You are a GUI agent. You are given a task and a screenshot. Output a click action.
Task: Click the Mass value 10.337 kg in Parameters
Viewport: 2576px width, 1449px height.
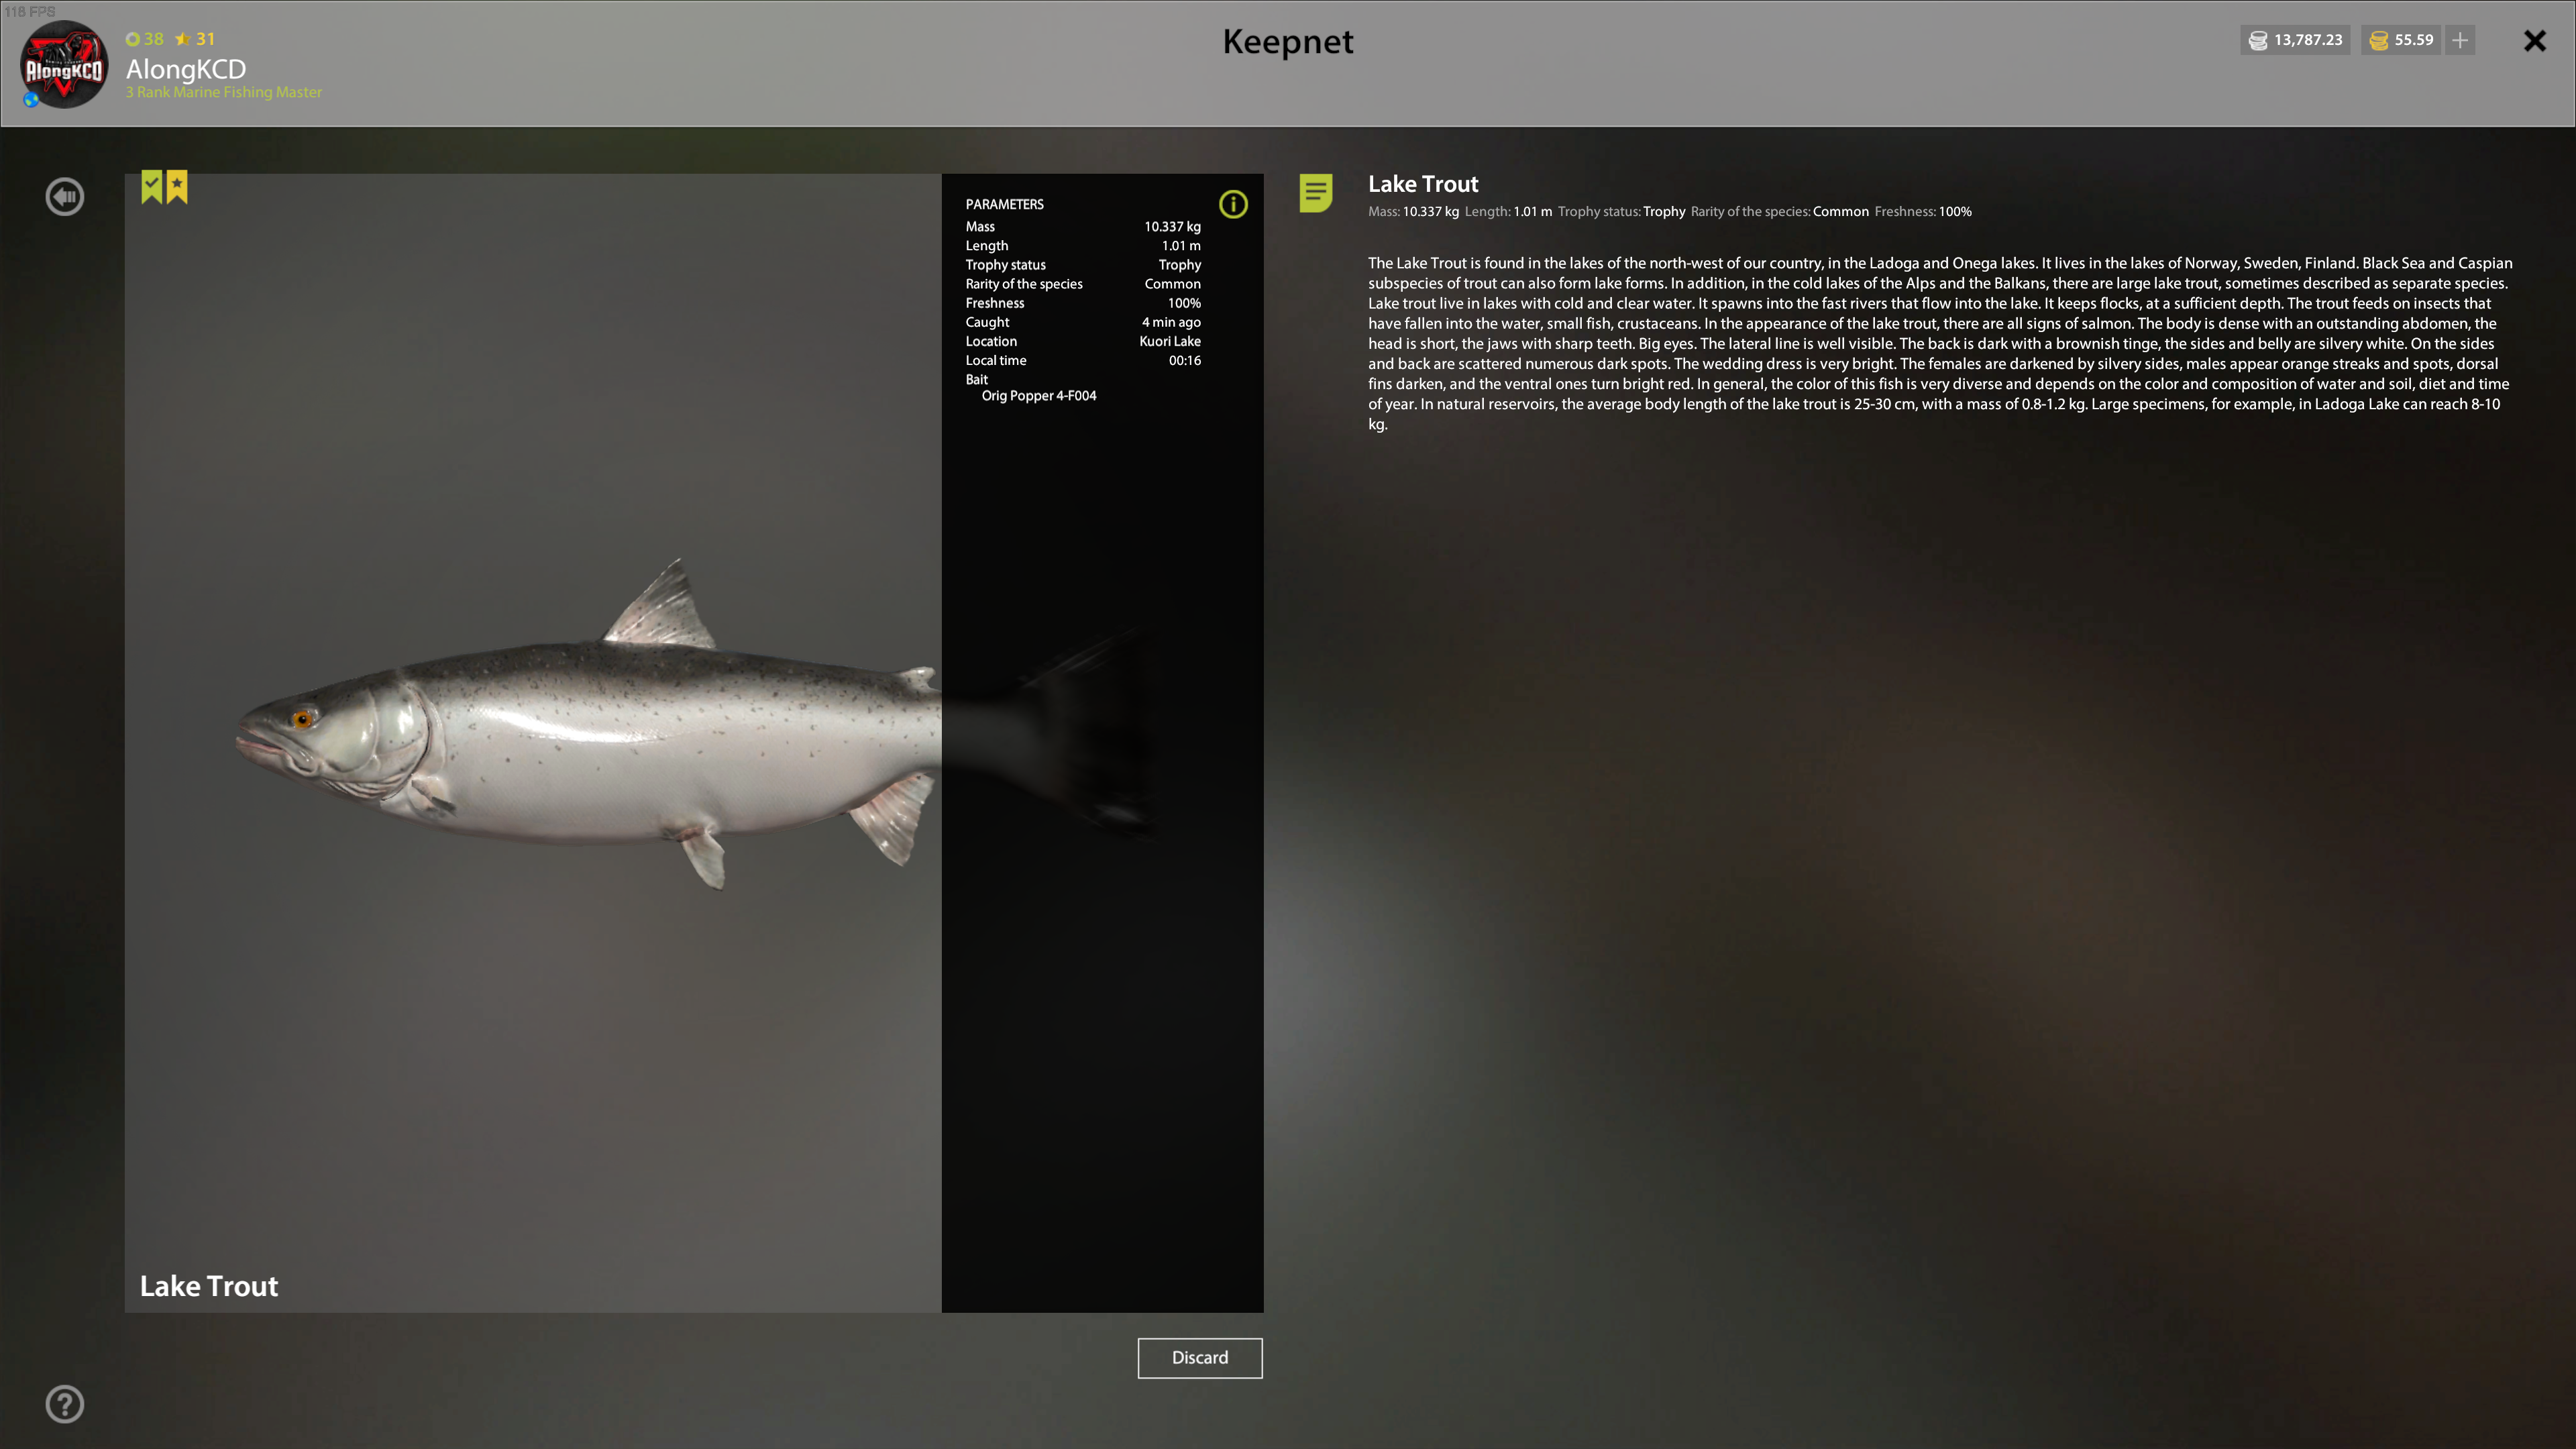click(x=1172, y=227)
